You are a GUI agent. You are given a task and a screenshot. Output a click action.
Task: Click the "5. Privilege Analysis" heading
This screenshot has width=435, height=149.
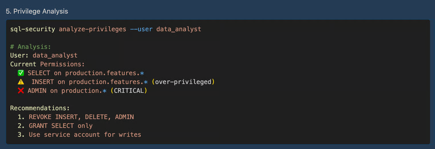pos(37,11)
